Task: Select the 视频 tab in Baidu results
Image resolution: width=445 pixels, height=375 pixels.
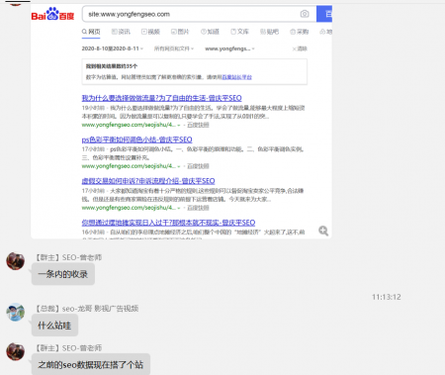Action: coord(150,32)
